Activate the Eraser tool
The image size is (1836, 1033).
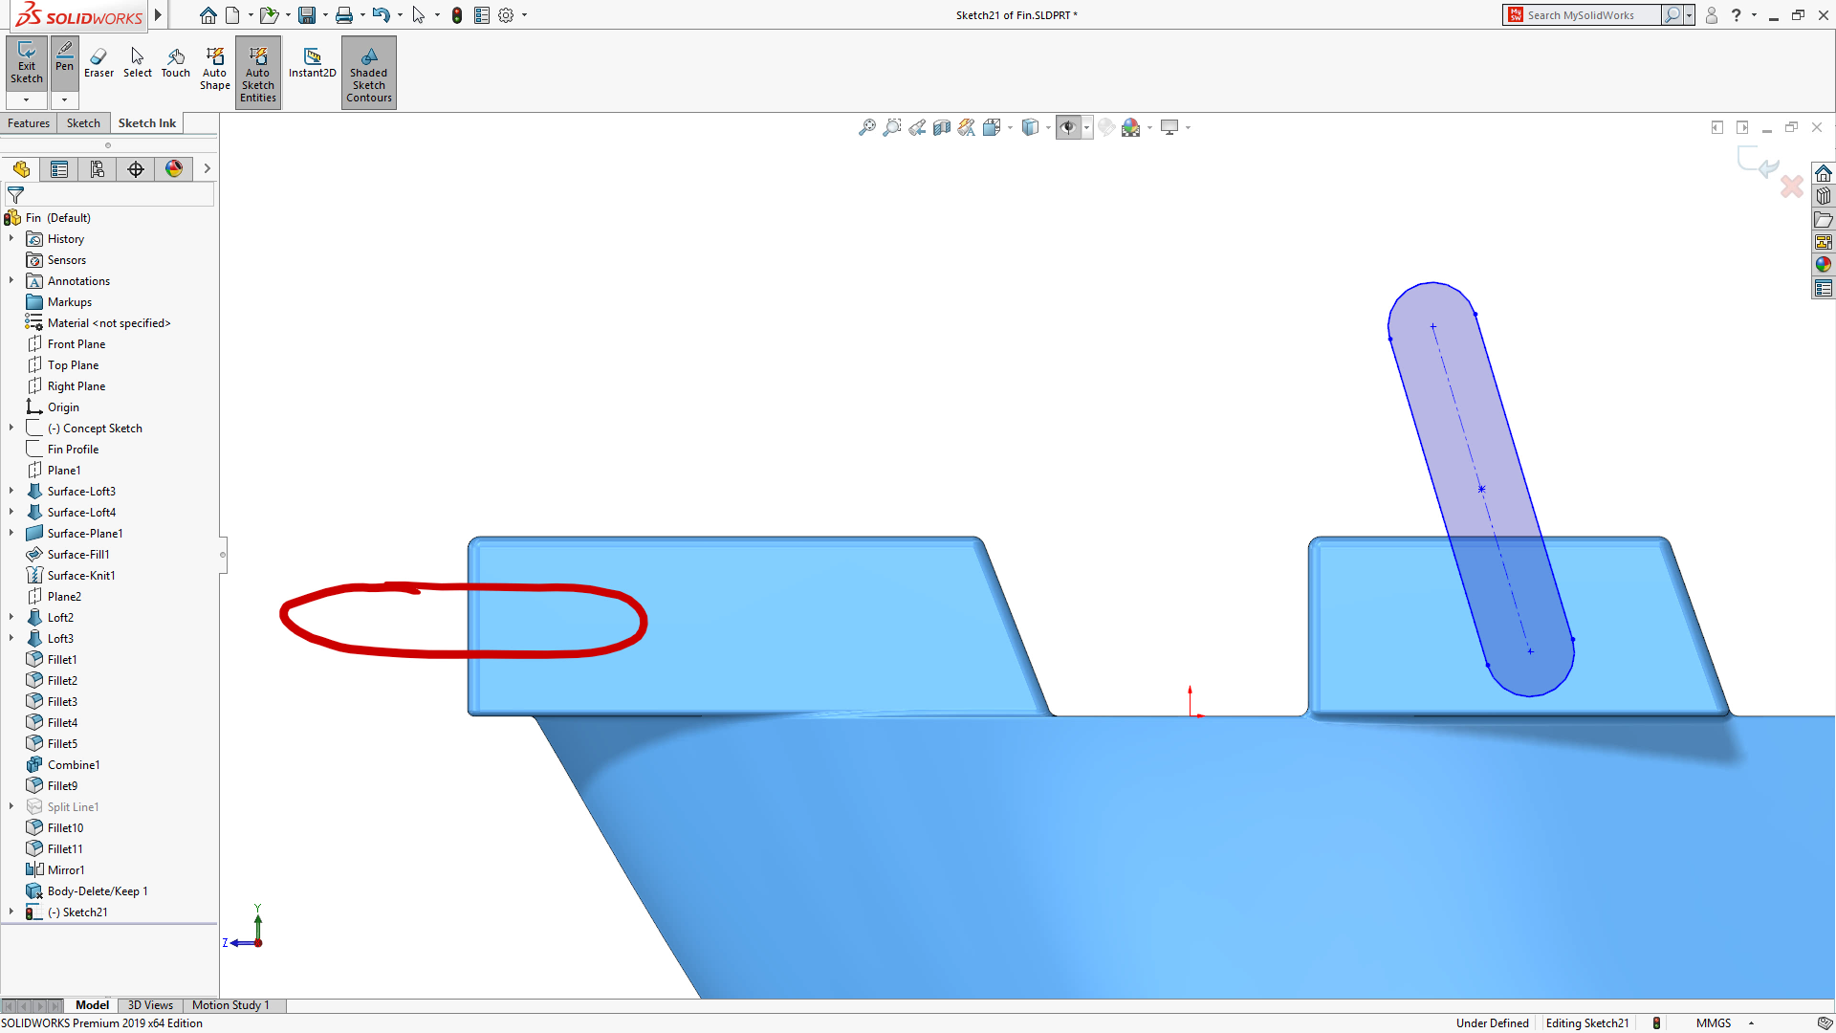pyautogui.click(x=98, y=61)
